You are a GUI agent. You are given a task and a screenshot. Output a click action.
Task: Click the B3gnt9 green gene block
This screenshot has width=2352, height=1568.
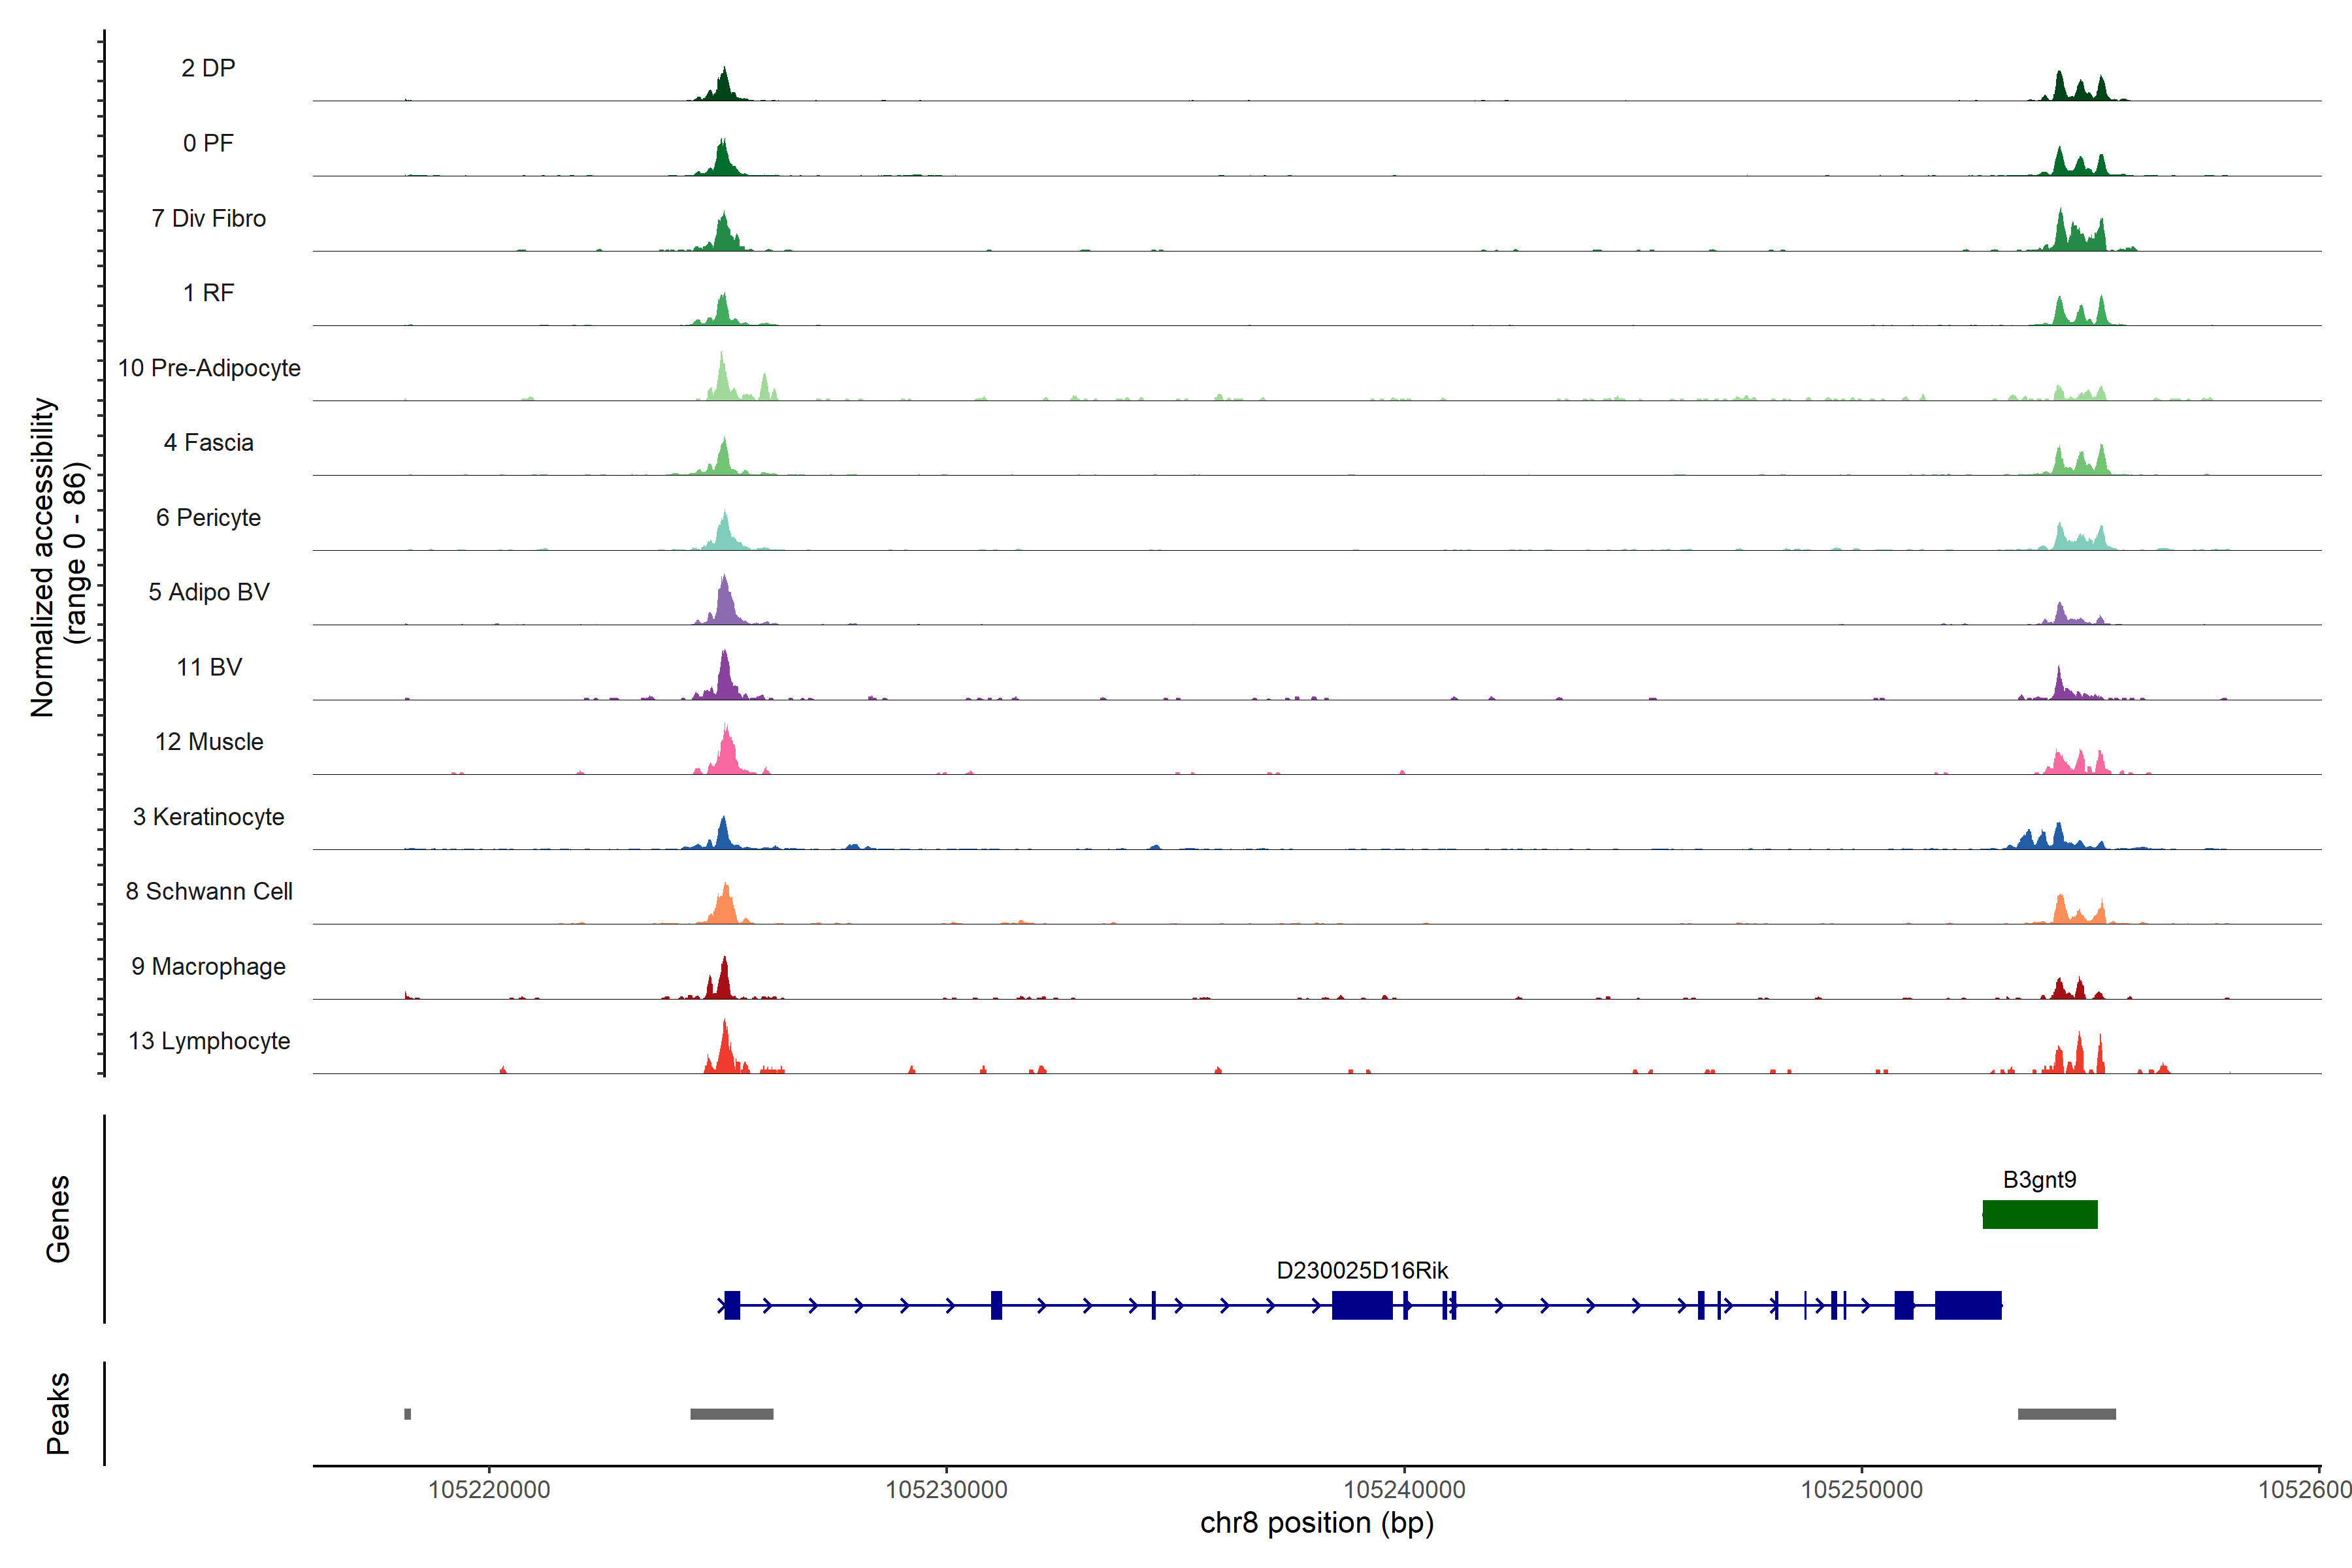click(2039, 1214)
